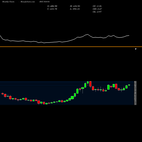This screenshot has width=142, height=142.
Task: Click the "Monthly Charts" title text
Action: 8,2
